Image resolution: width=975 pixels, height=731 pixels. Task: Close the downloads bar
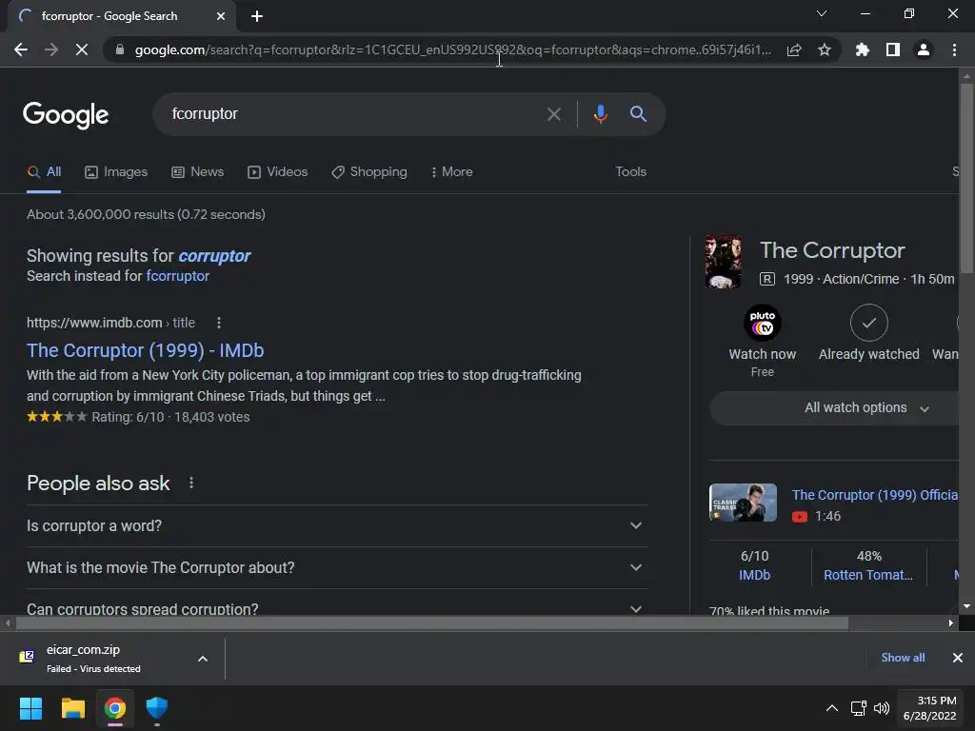pos(958,658)
